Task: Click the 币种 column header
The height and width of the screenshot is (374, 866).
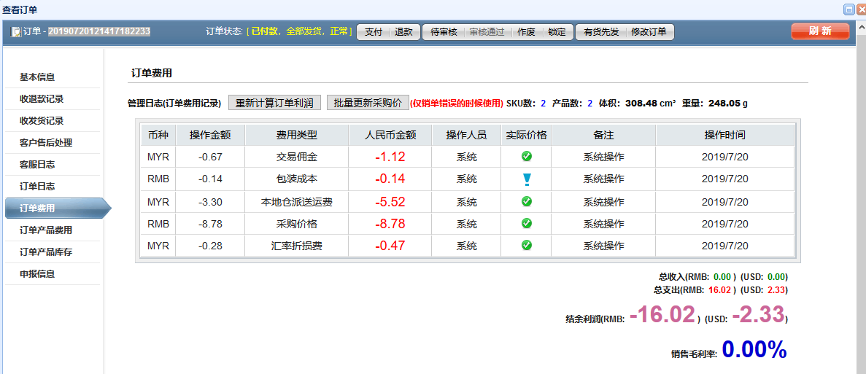Action: pos(158,135)
